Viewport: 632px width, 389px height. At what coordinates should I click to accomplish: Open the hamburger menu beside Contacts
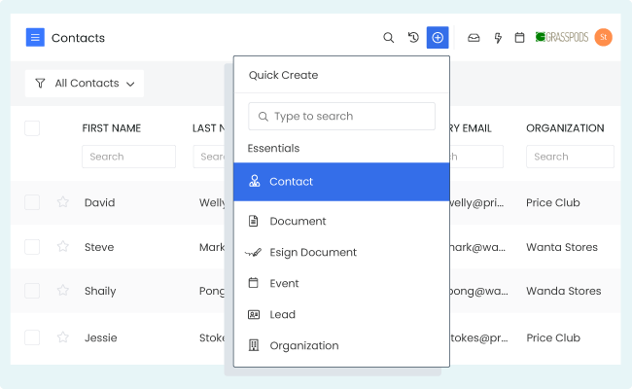pos(35,38)
